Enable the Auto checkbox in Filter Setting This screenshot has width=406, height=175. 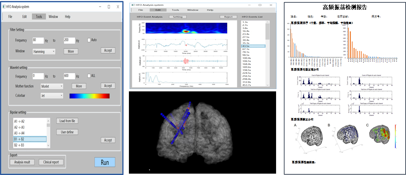click(x=89, y=40)
